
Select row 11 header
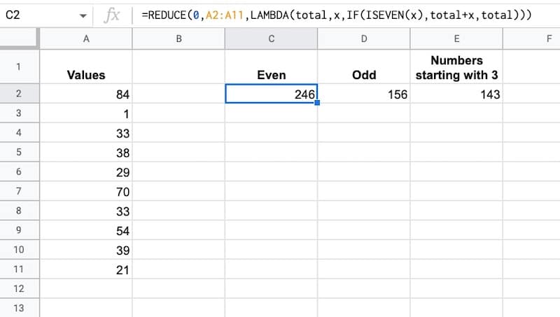coord(19,269)
